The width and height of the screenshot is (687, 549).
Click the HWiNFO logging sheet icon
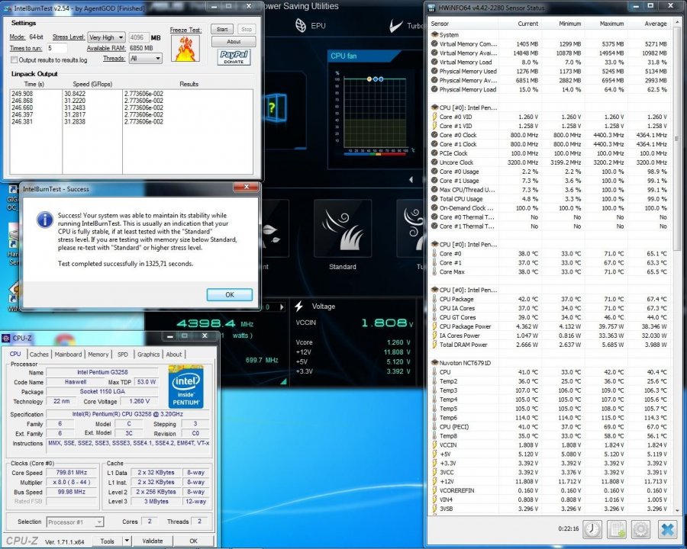[x=616, y=529]
